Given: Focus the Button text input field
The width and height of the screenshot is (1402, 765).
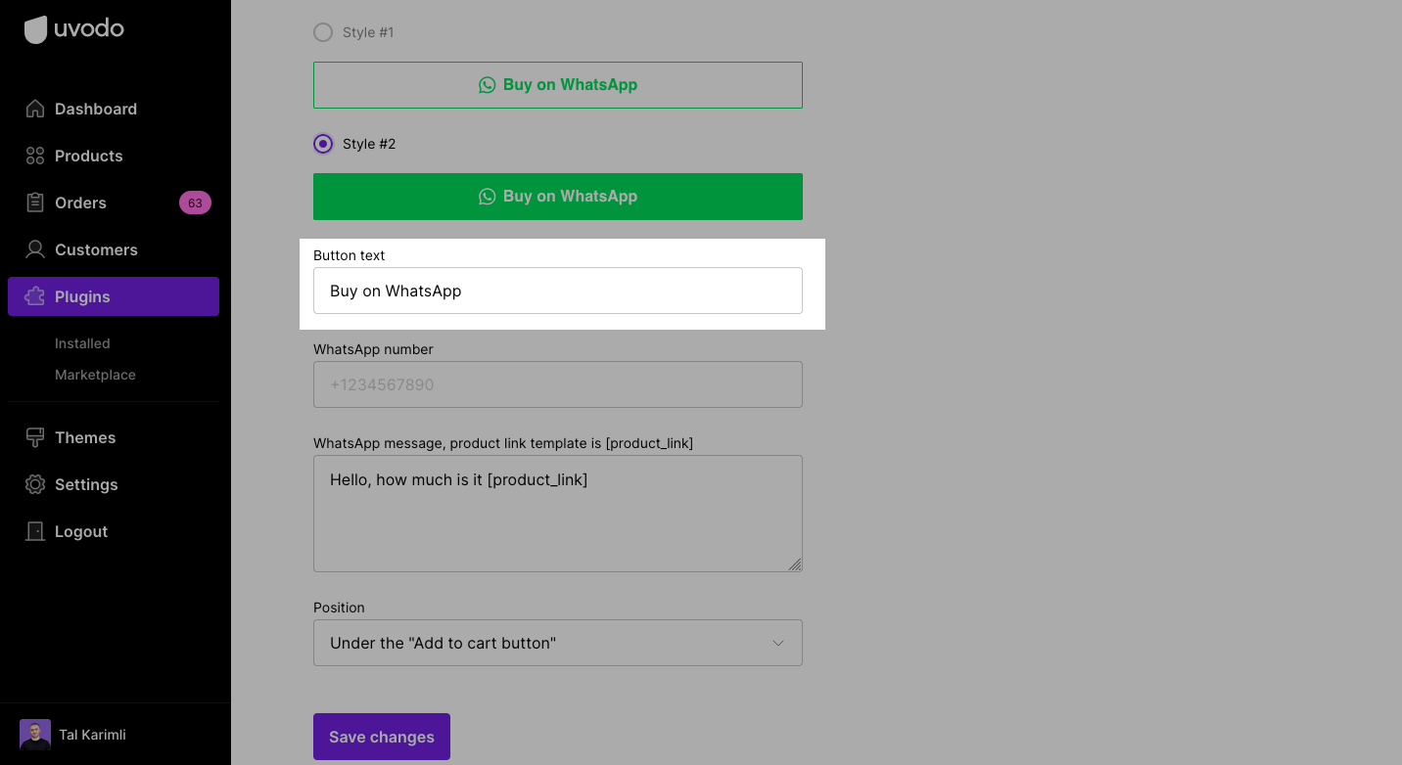Looking at the screenshot, I should [x=558, y=291].
